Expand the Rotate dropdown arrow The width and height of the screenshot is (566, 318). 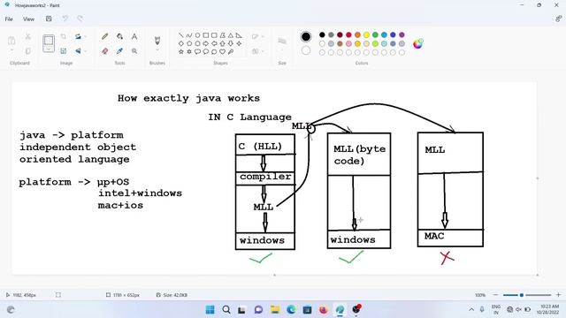coord(85,36)
